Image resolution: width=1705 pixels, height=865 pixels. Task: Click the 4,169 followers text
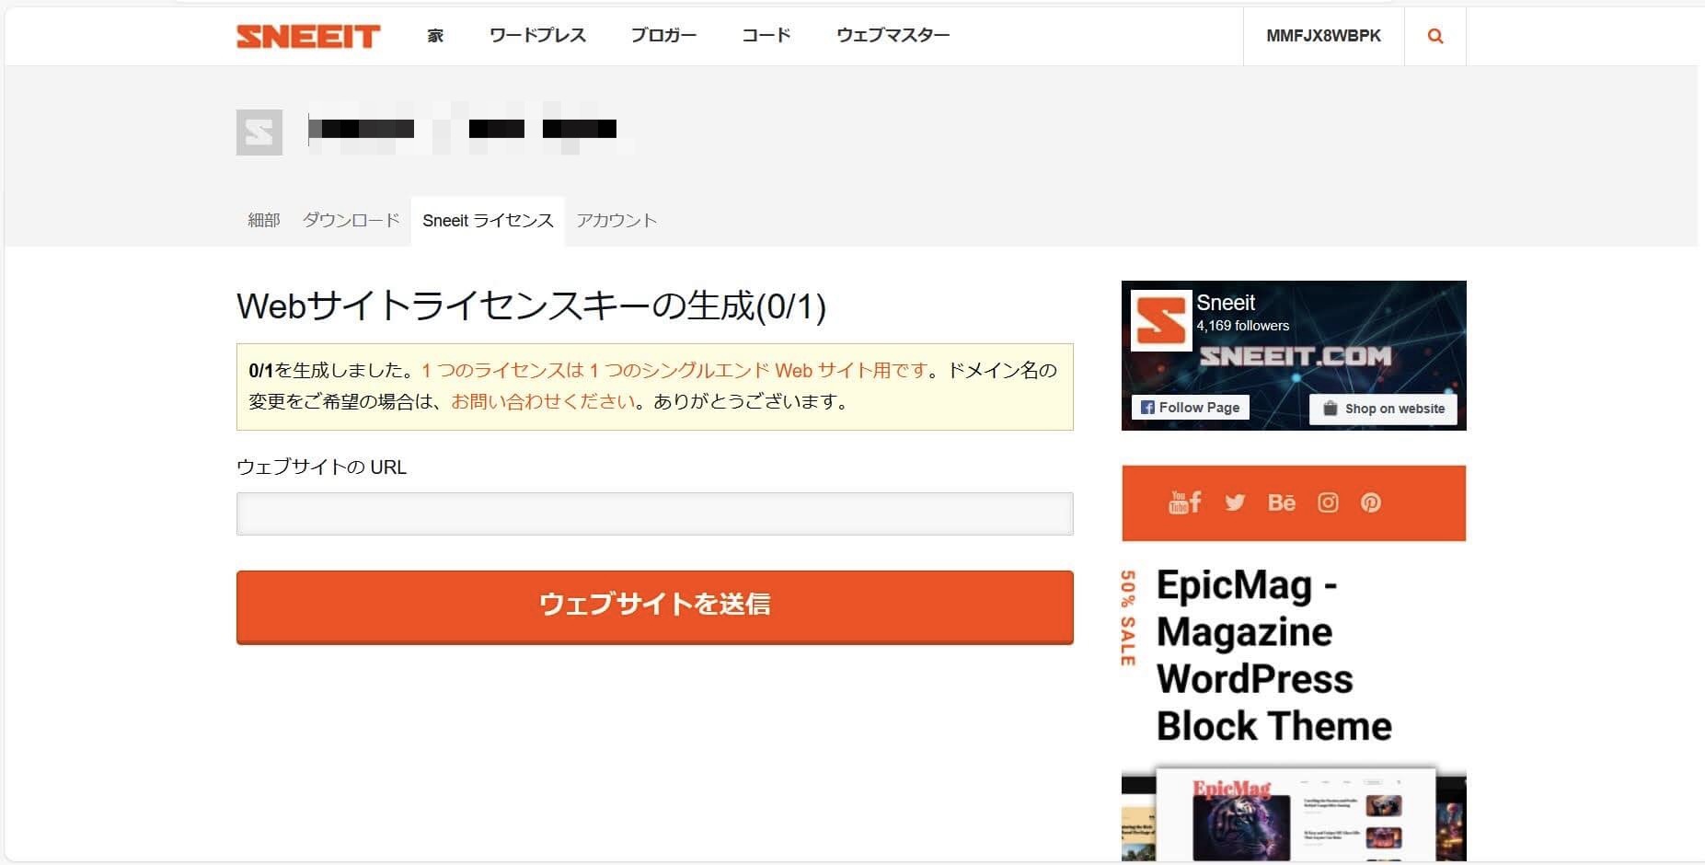coord(1242,326)
